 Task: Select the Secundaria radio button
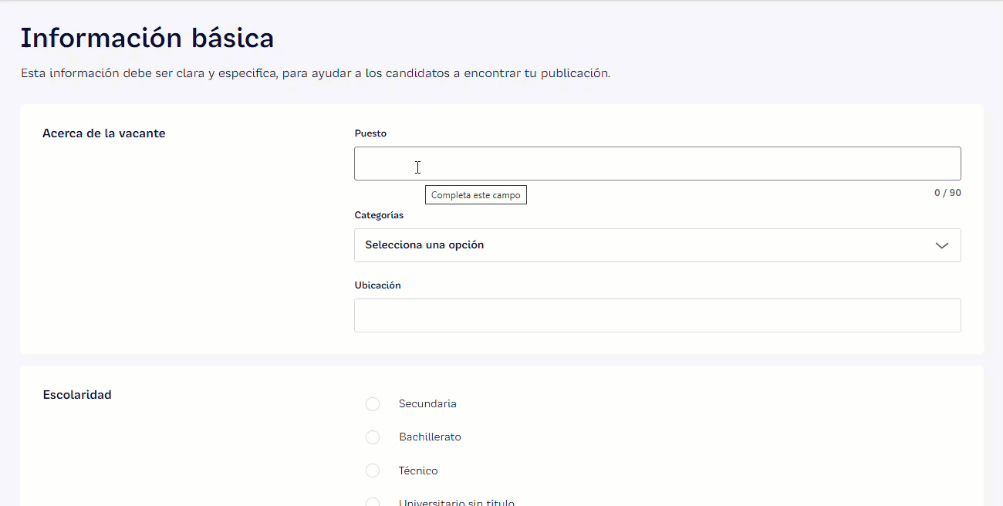pyautogui.click(x=373, y=403)
